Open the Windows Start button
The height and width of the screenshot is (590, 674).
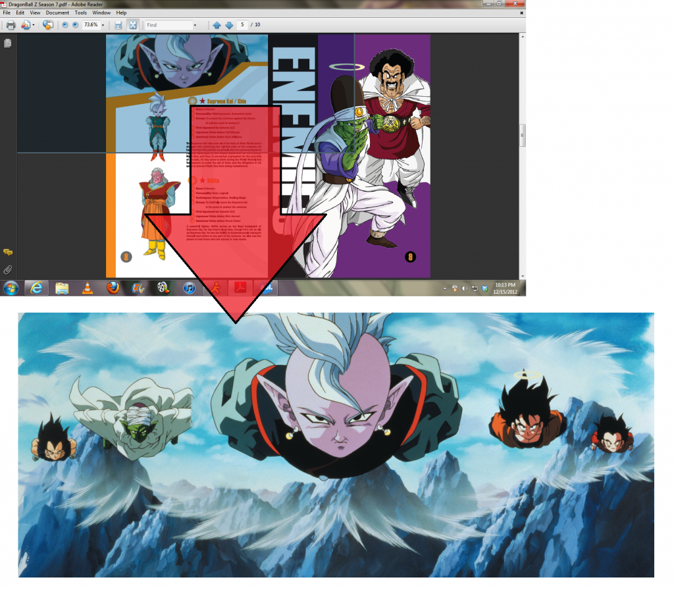point(11,288)
